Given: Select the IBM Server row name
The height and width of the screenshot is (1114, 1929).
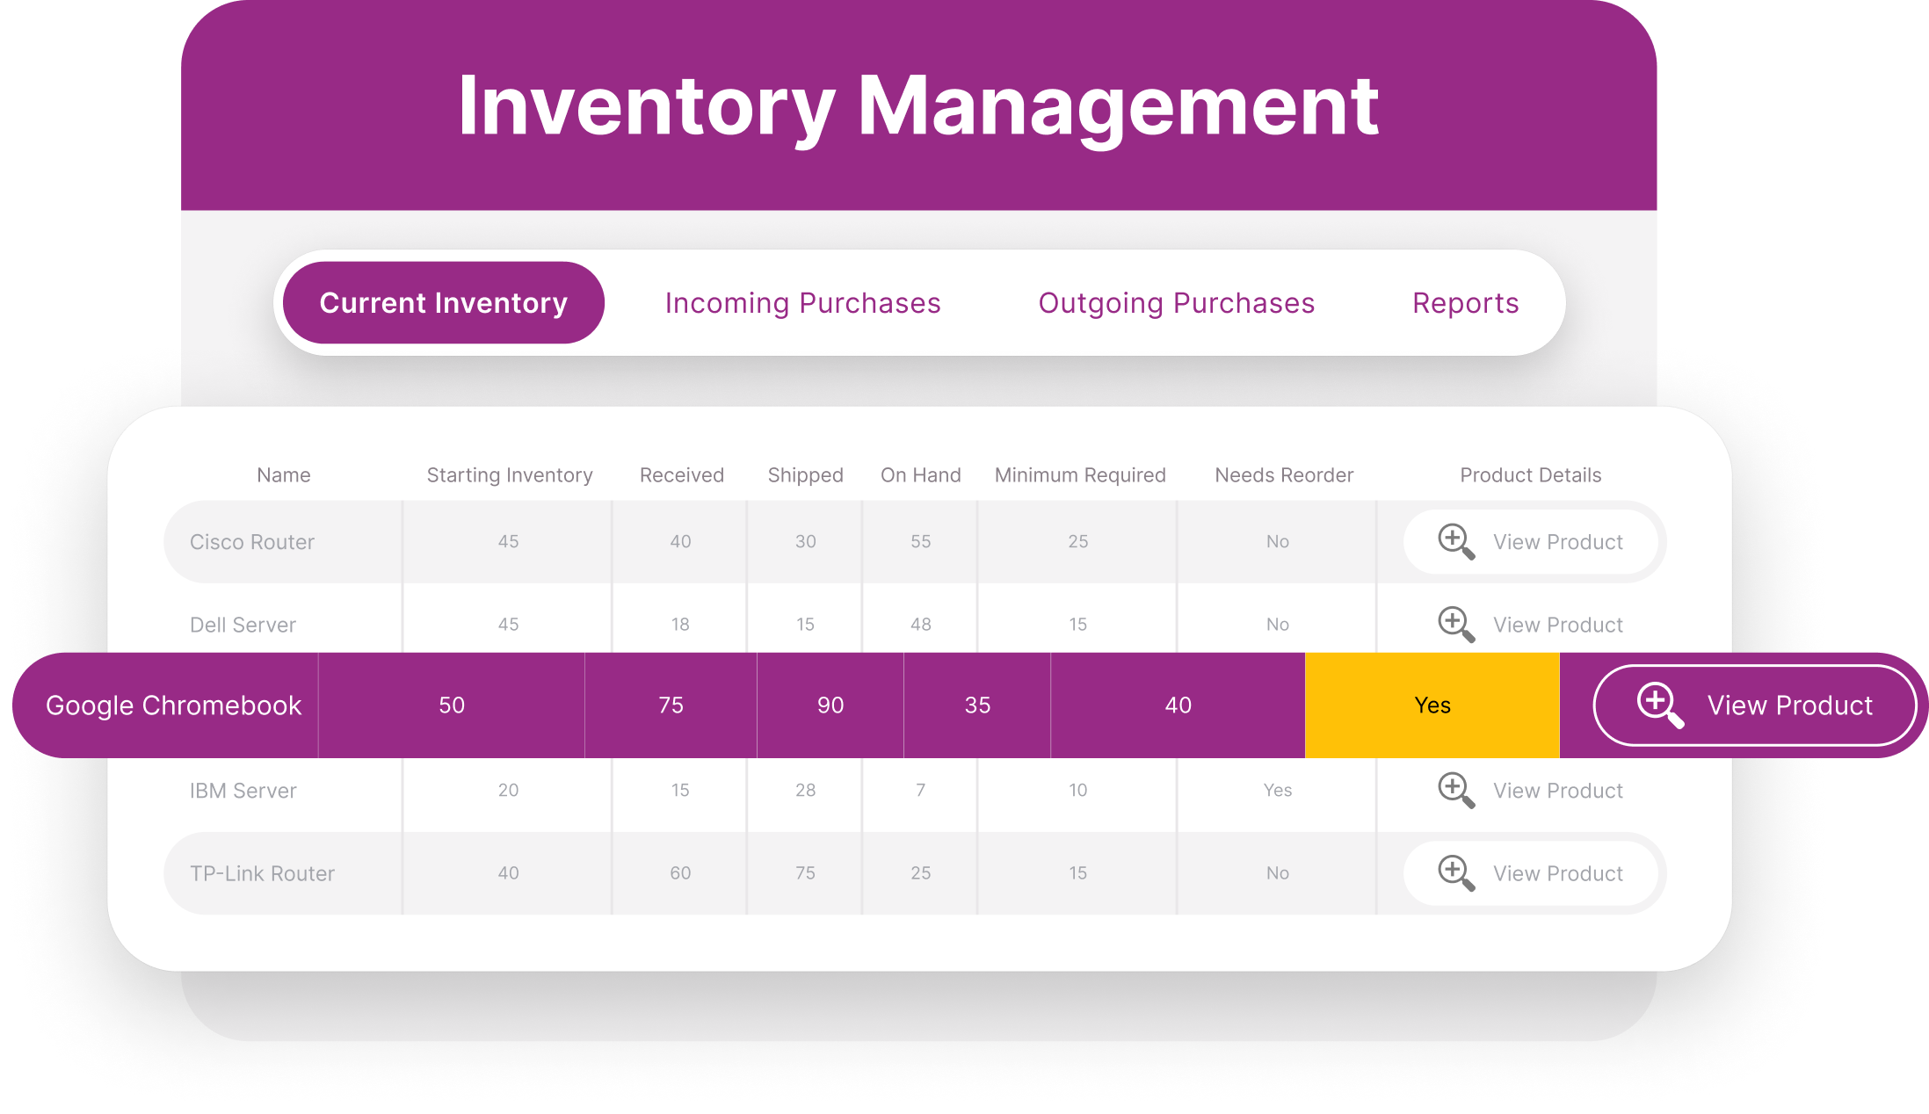Looking at the screenshot, I should 243,791.
